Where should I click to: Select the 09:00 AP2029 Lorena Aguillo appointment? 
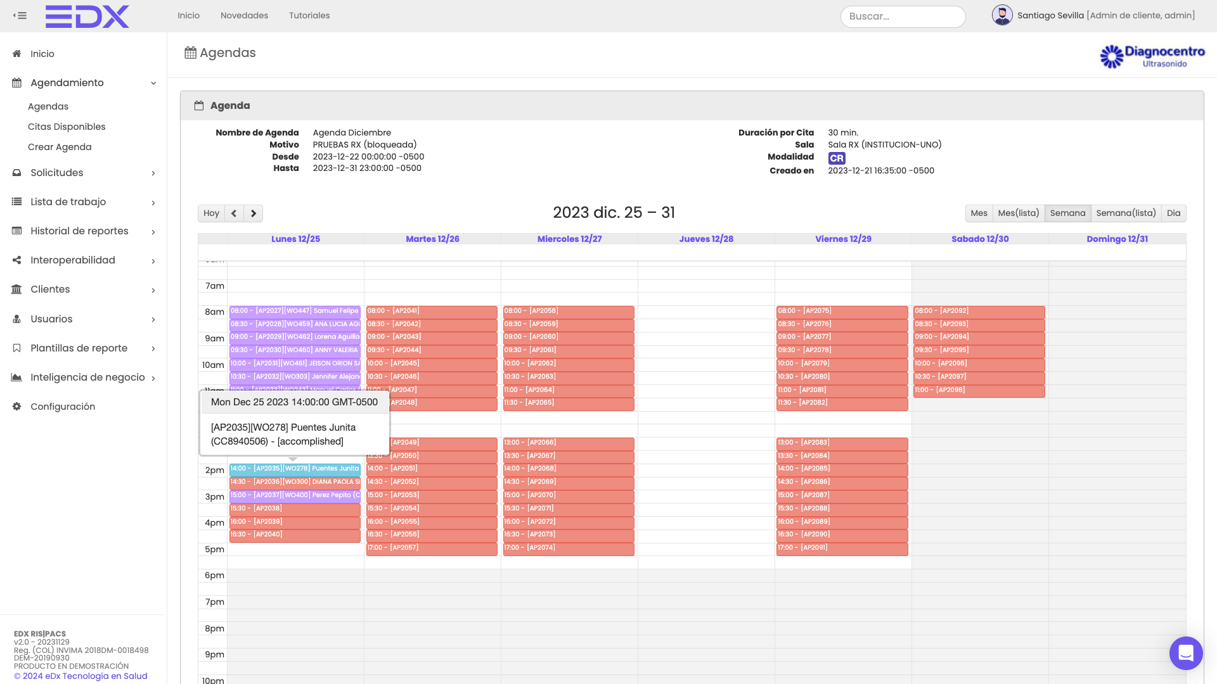click(295, 338)
